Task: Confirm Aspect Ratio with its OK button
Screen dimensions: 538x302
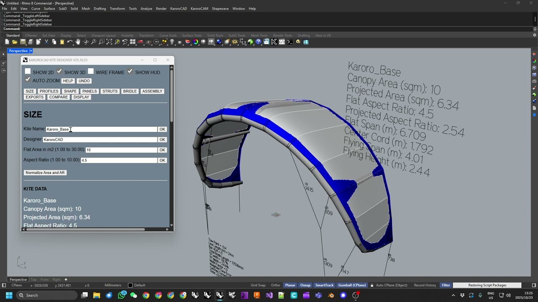Action: [x=162, y=160]
